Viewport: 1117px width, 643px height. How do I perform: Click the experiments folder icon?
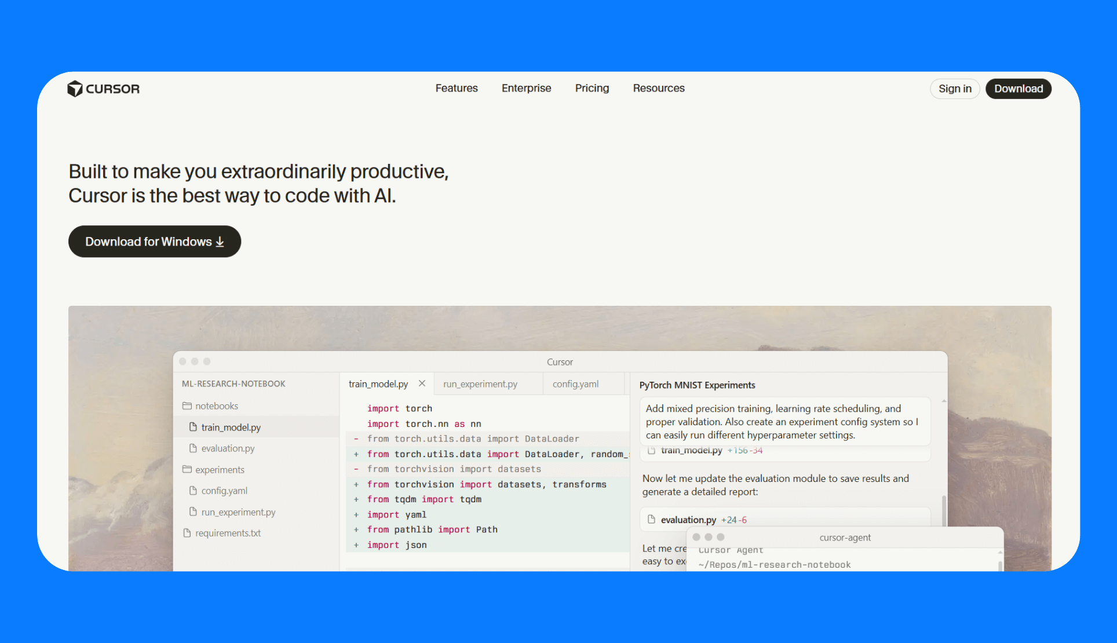pyautogui.click(x=187, y=470)
